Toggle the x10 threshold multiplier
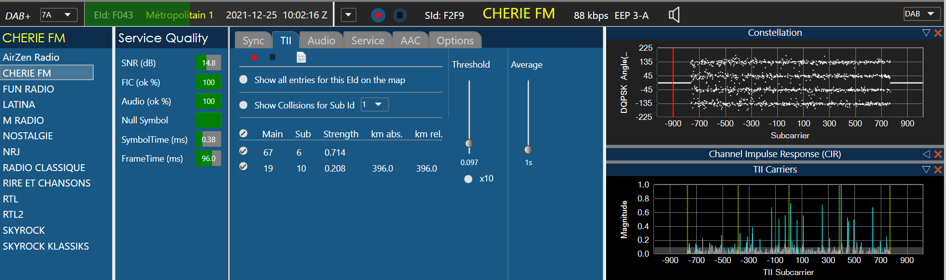This screenshot has height=280, width=946. [468, 179]
